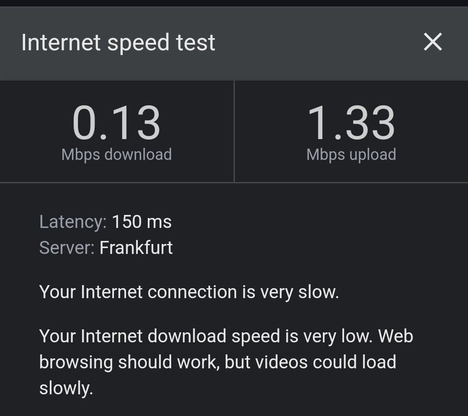Click the "Internet speed test" title

pyautogui.click(x=118, y=43)
